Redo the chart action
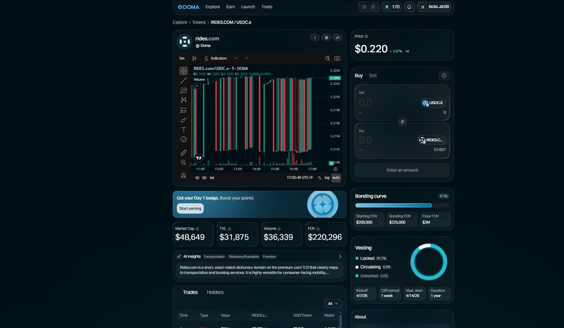 246,58
